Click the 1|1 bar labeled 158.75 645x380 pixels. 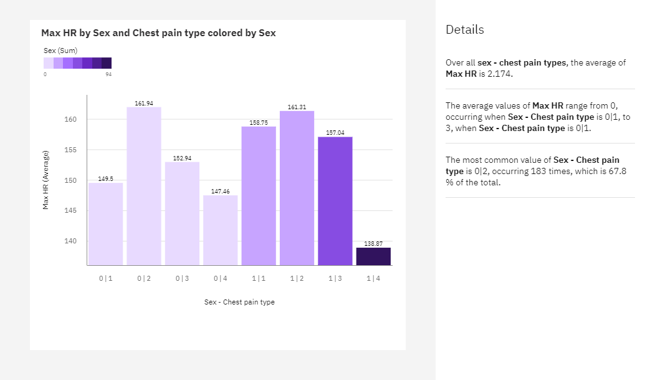click(259, 196)
